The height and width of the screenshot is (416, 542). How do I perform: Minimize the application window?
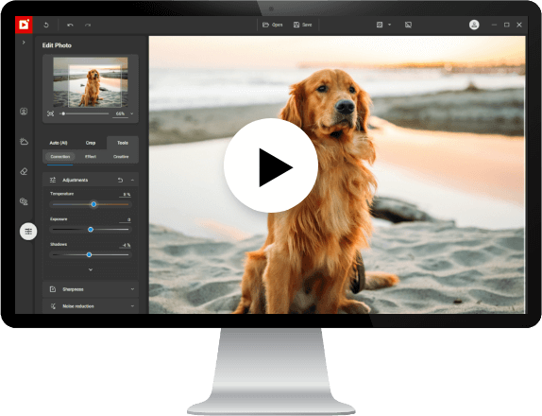pos(494,25)
